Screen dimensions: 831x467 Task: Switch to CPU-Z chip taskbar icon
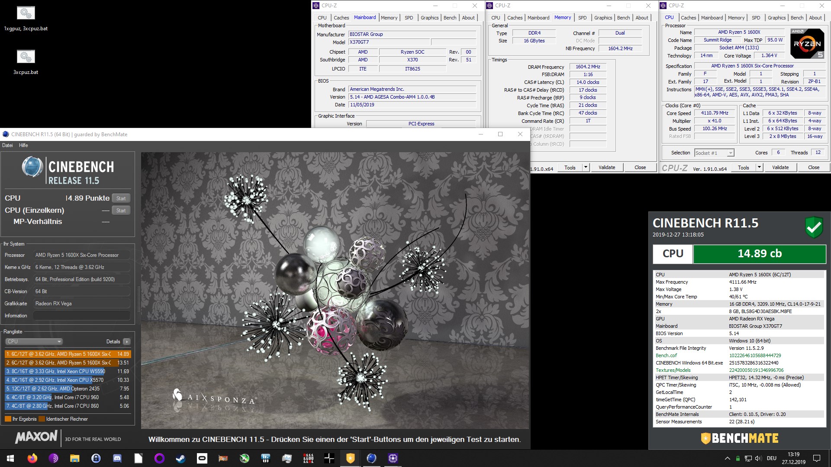[393, 458]
